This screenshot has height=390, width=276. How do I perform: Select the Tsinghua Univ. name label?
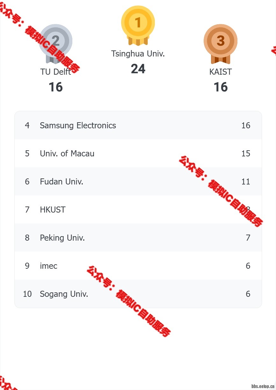pos(138,54)
